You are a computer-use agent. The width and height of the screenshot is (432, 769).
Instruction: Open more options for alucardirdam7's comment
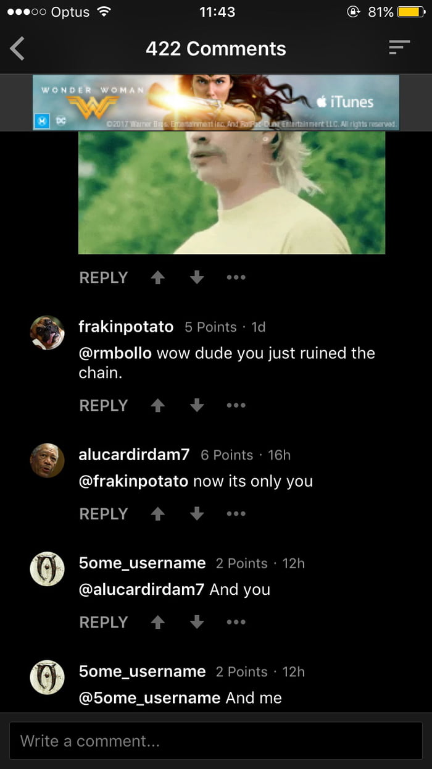point(236,513)
